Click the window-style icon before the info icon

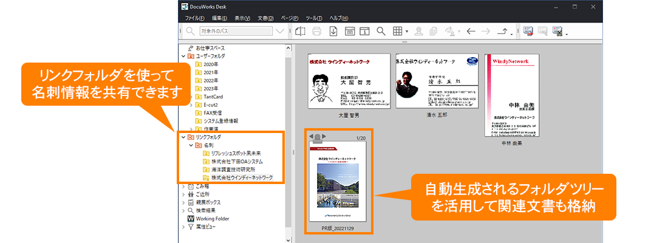coord(349,31)
